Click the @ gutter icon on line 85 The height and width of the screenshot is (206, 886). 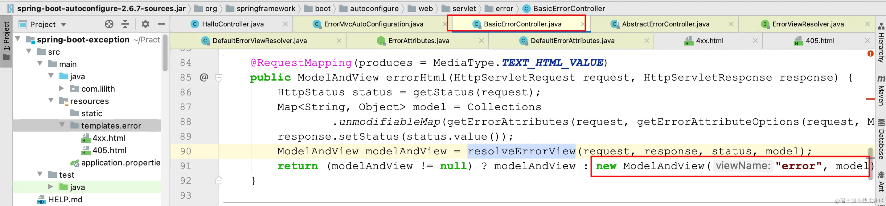click(204, 77)
